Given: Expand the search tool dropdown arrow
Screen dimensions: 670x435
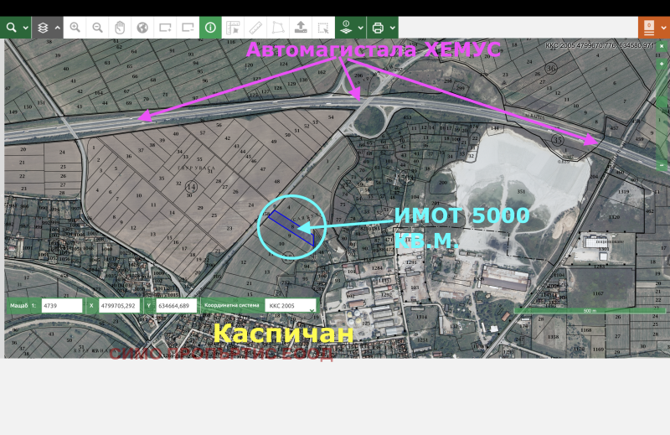Looking at the screenshot, I should coord(25,27).
